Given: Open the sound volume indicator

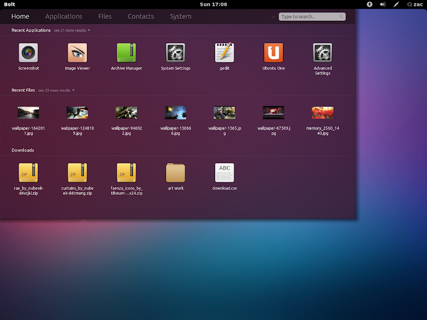Looking at the screenshot, I should (x=383, y=4).
